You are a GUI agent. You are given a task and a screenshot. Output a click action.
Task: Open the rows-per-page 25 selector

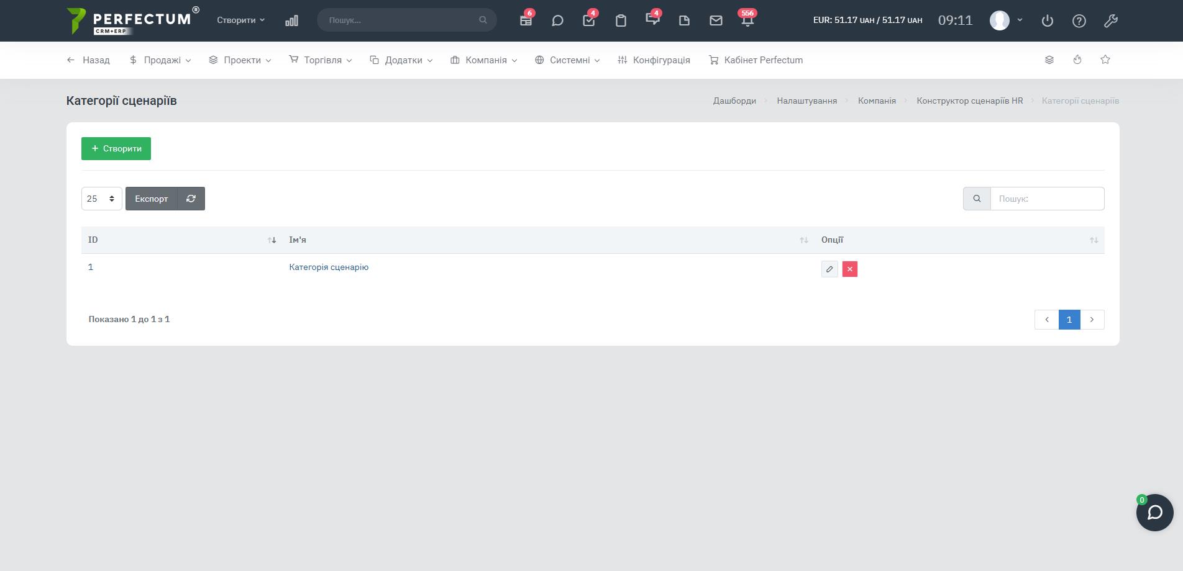[x=101, y=199]
